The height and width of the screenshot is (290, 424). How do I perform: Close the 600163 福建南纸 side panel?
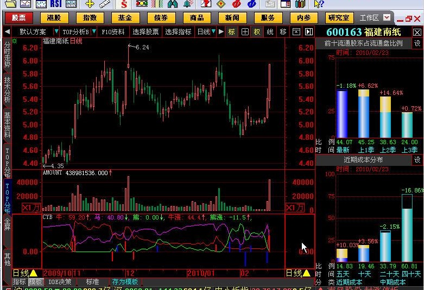click(417, 33)
